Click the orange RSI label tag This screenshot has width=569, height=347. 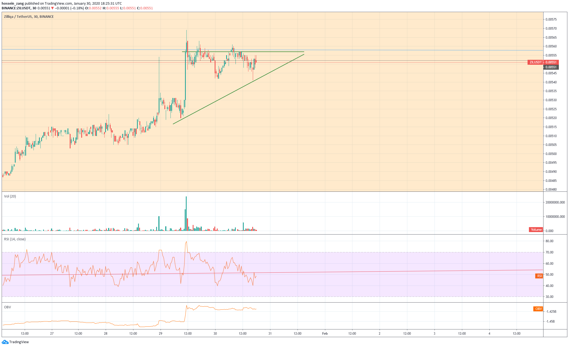pos(539,276)
